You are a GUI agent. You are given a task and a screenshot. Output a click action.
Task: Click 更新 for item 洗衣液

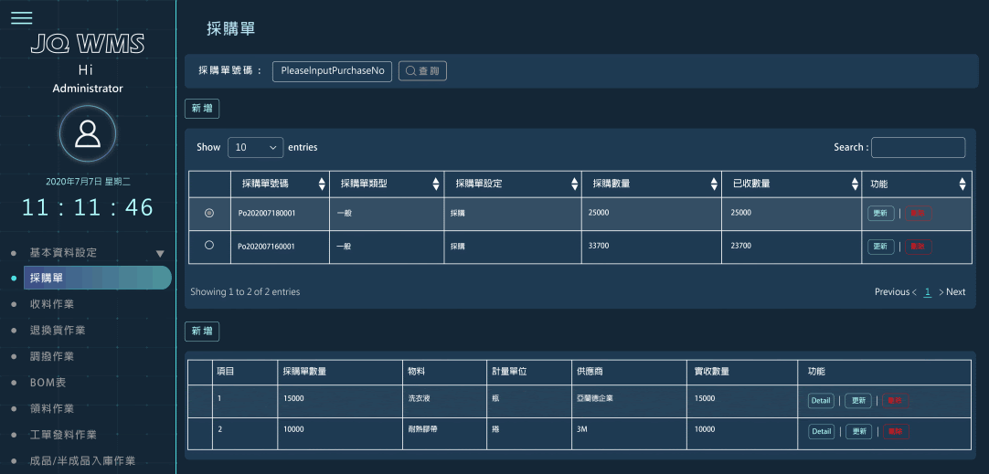pyautogui.click(x=858, y=401)
